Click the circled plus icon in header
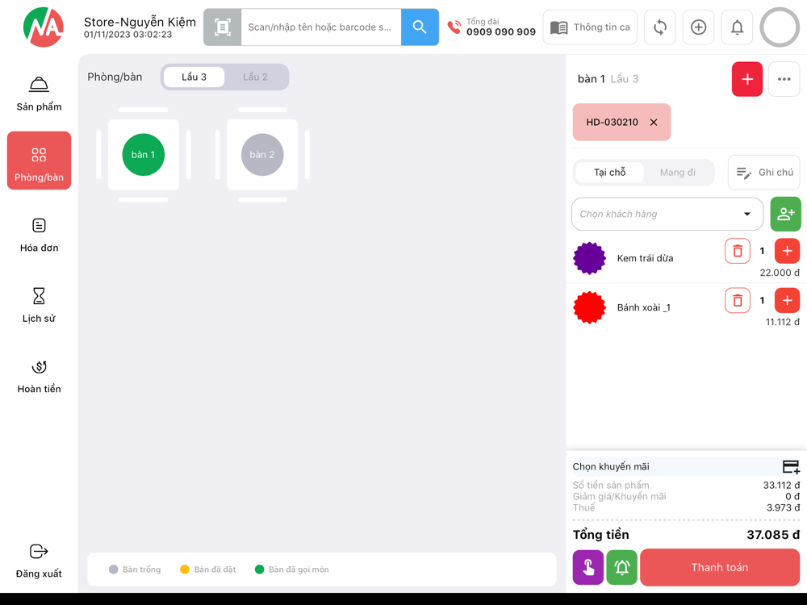Screen dimensions: 807x605 coord(698,27)
